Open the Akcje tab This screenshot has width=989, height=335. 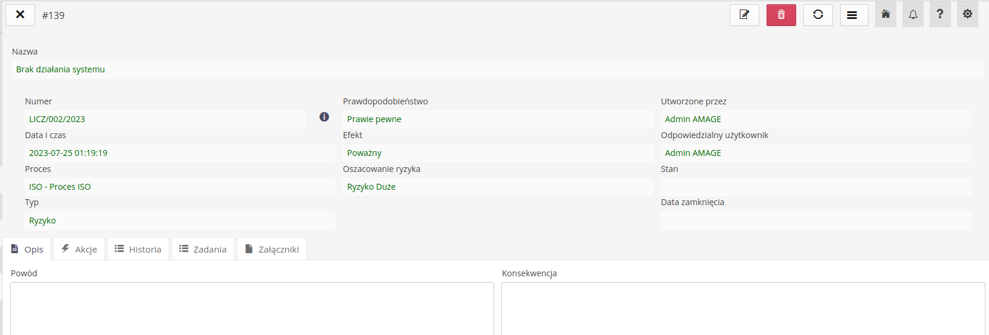(x=79, y=249)
